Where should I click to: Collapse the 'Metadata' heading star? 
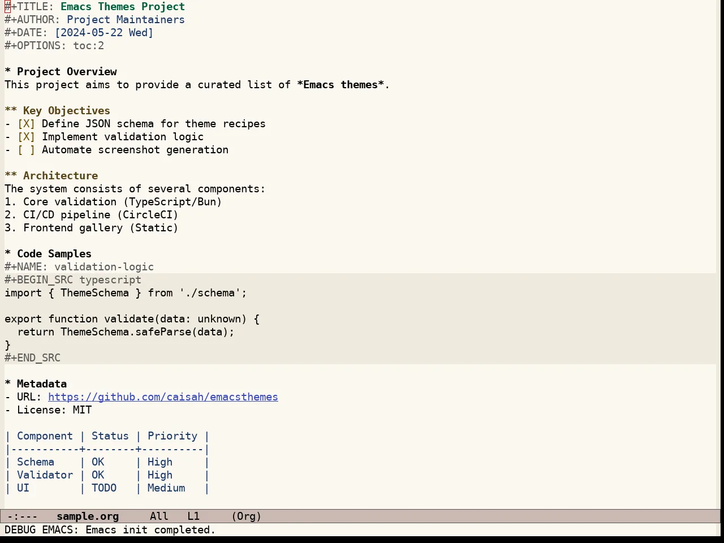coord(8,384)
